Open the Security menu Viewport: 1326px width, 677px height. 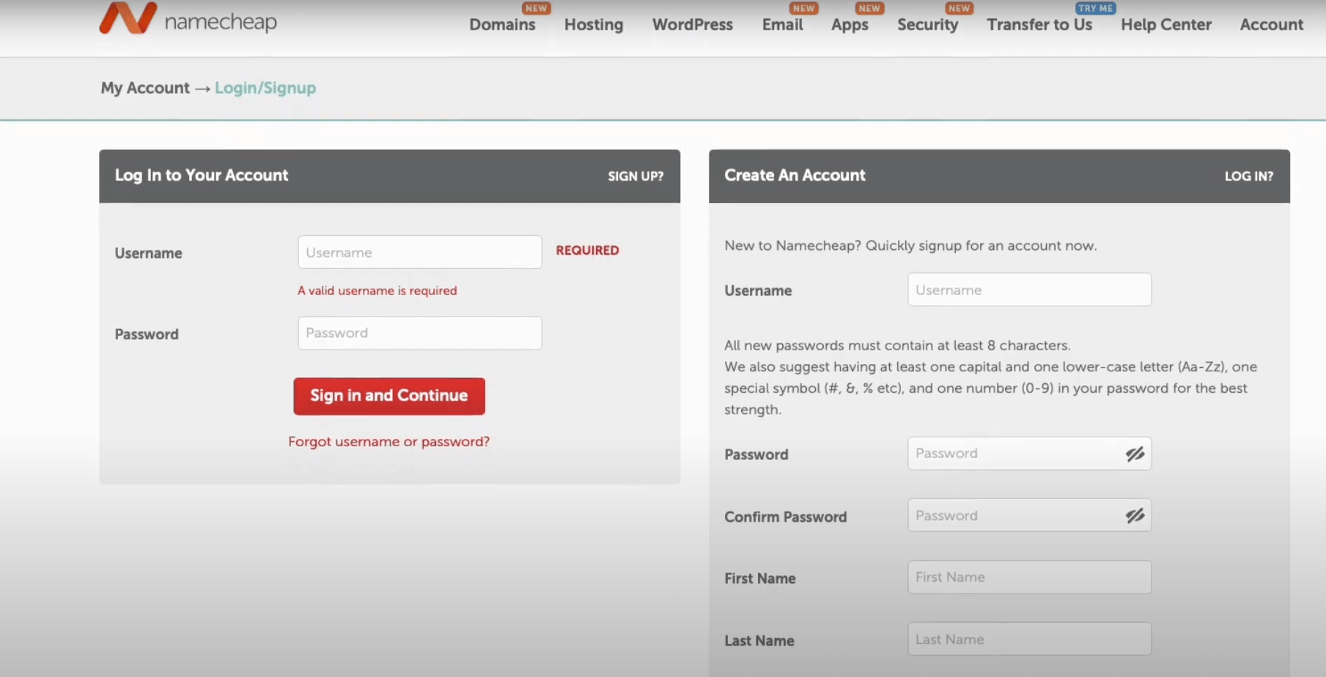928,24
